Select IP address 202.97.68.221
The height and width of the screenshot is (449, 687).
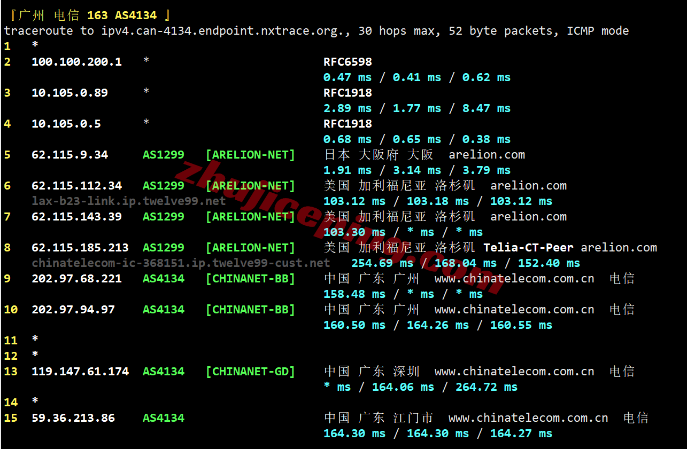pyautogui.click(x=76, y=279)
